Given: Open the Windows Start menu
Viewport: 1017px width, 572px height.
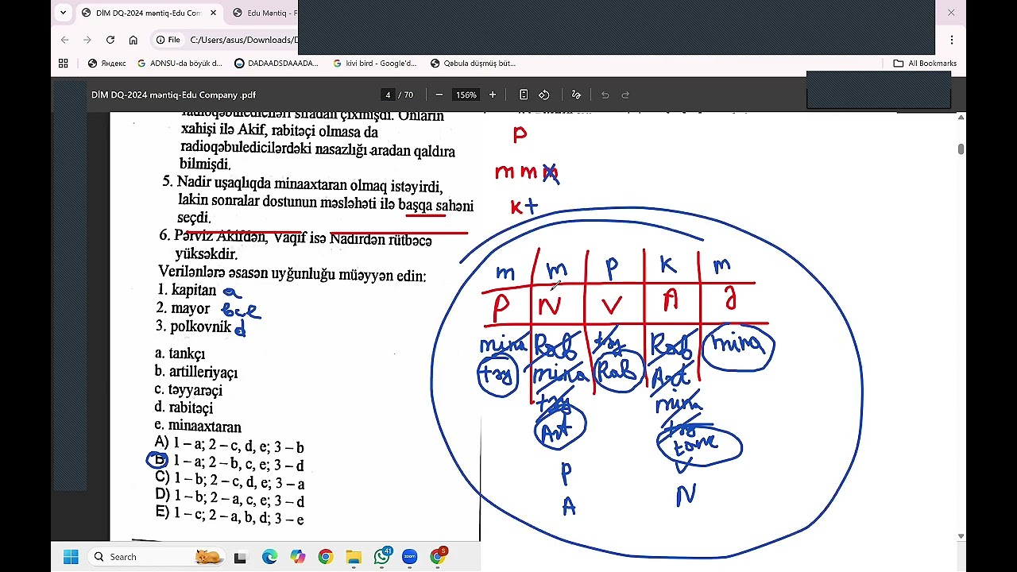Looking at the screenshot, I should [71, 557].
